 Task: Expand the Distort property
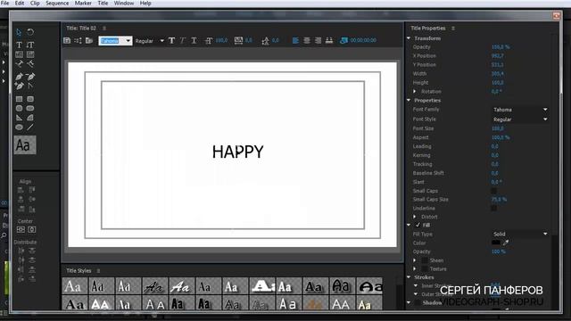coord(414,217)
